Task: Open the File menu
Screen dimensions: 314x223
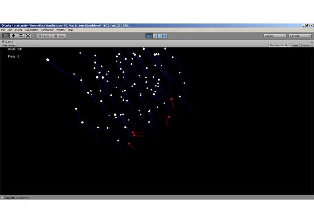Action: [3, 30]
